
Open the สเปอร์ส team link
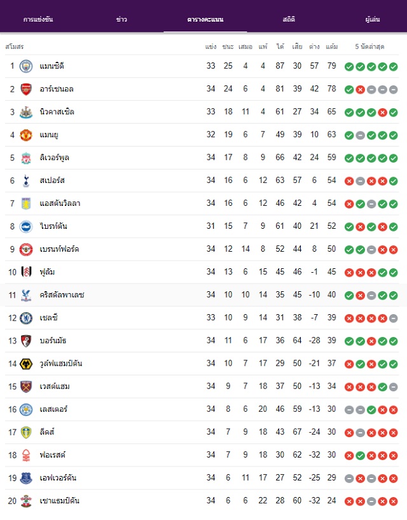[x=52, y=180]
